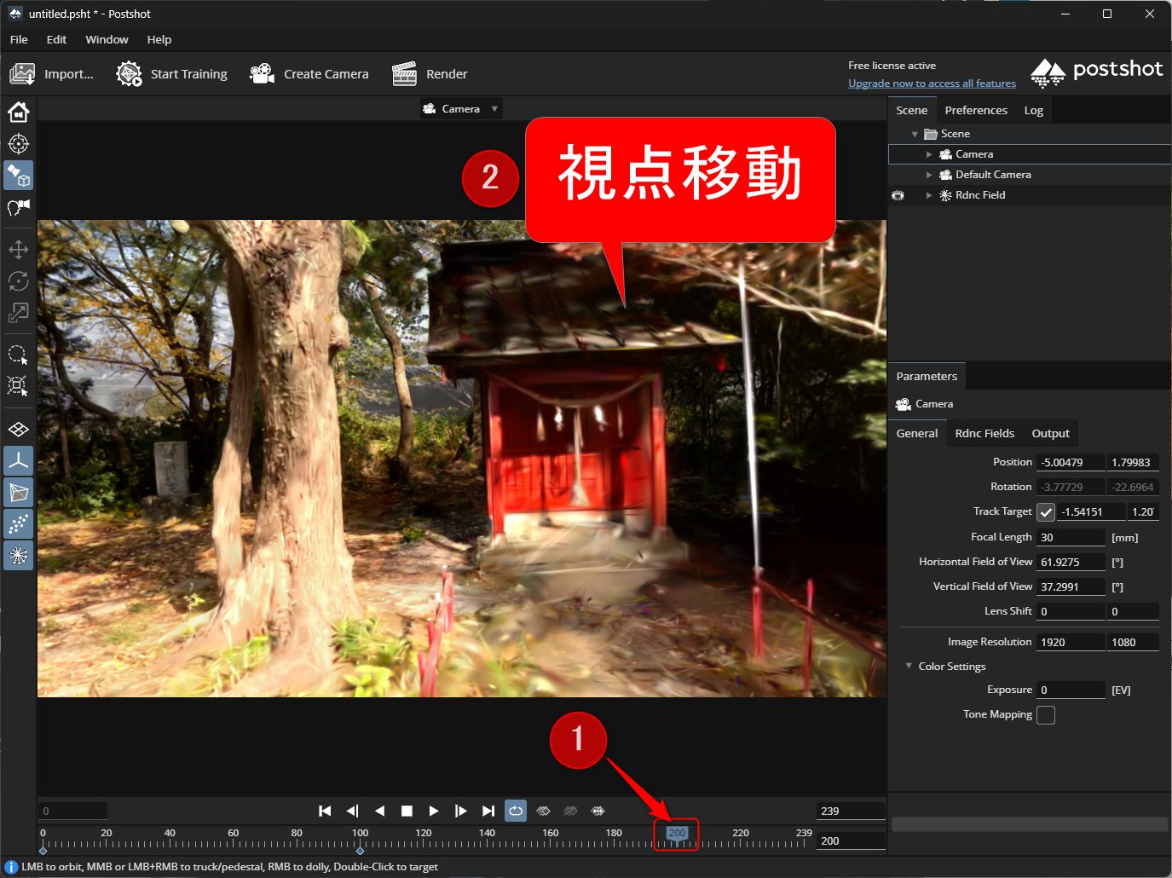The image size is (1172, 878).
Task: Click Upgrade now to access all features link
Action: [932, 84]
